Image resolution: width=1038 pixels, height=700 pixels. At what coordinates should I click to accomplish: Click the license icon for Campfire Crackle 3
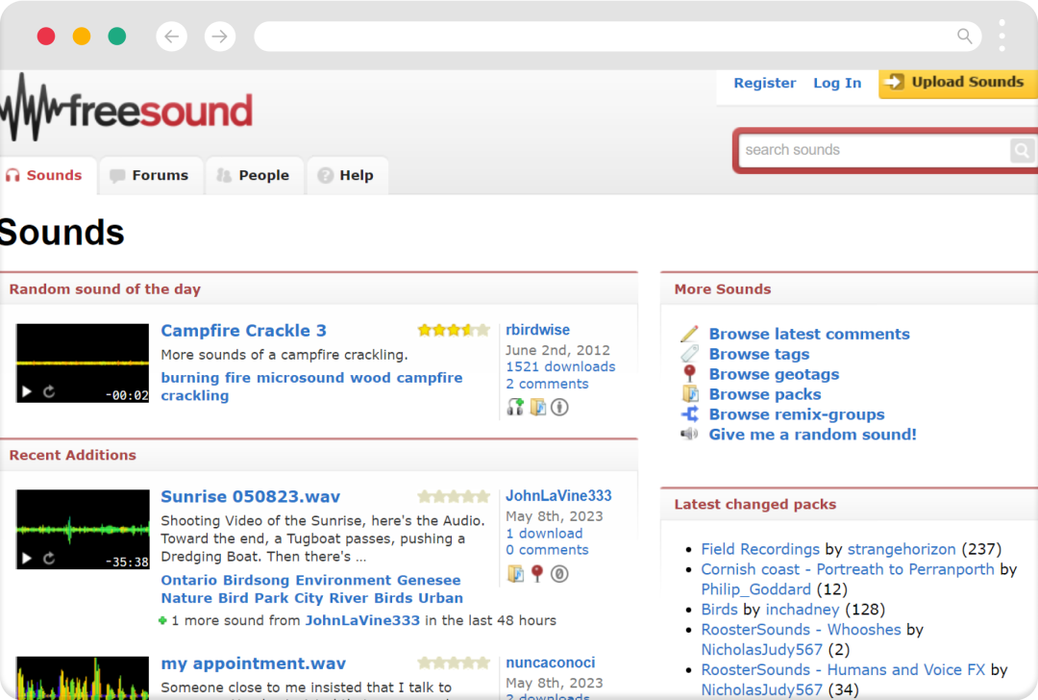pyautogui.click(x=559, y=407)
